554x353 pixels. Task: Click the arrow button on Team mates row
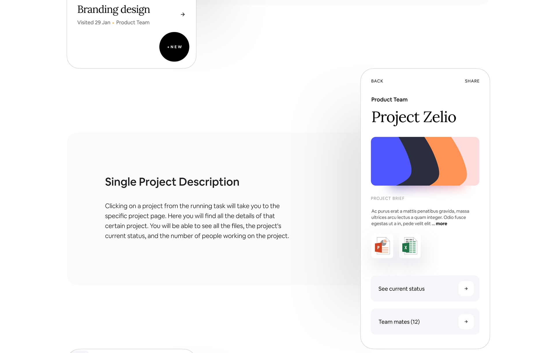click(x=466, y=322)
